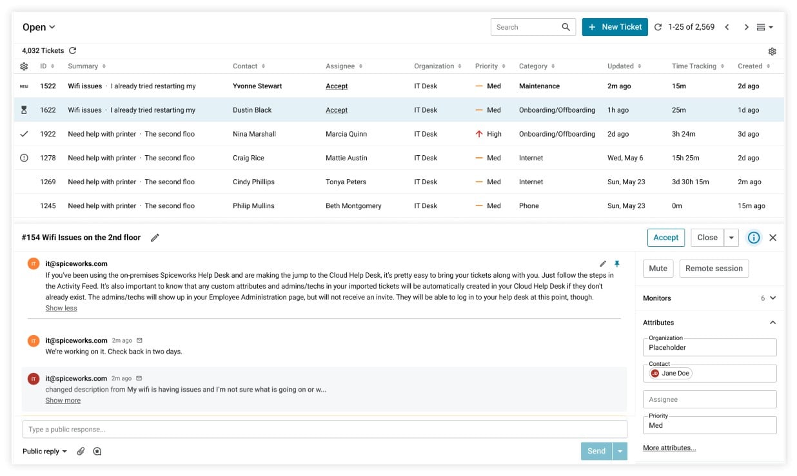Mute this ticket's notifications

(x=658, y=269)
